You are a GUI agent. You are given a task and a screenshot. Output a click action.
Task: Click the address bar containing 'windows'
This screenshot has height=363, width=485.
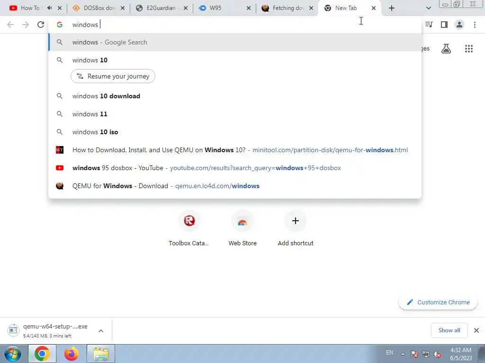coord(235,25)
